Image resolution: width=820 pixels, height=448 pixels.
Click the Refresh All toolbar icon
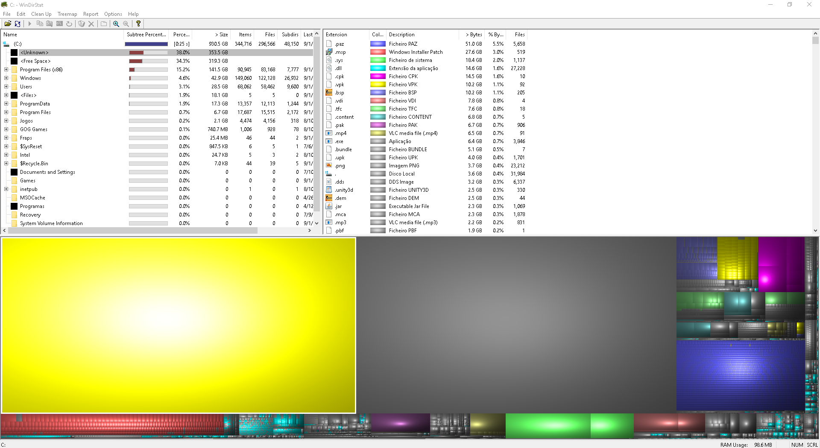tap(18, 24)
